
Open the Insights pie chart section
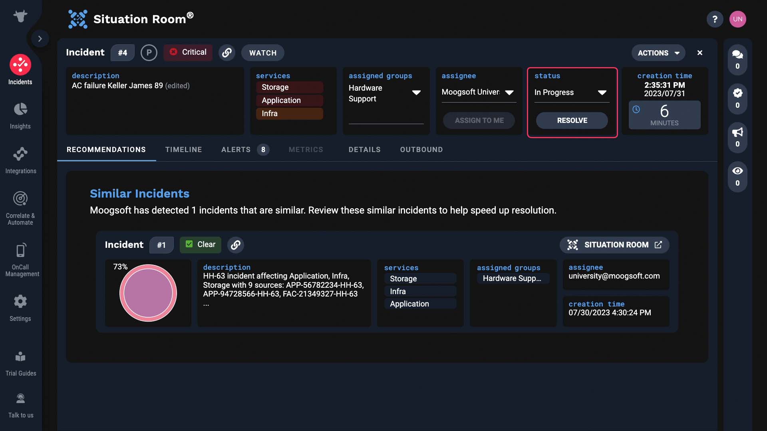pos(20,116)
